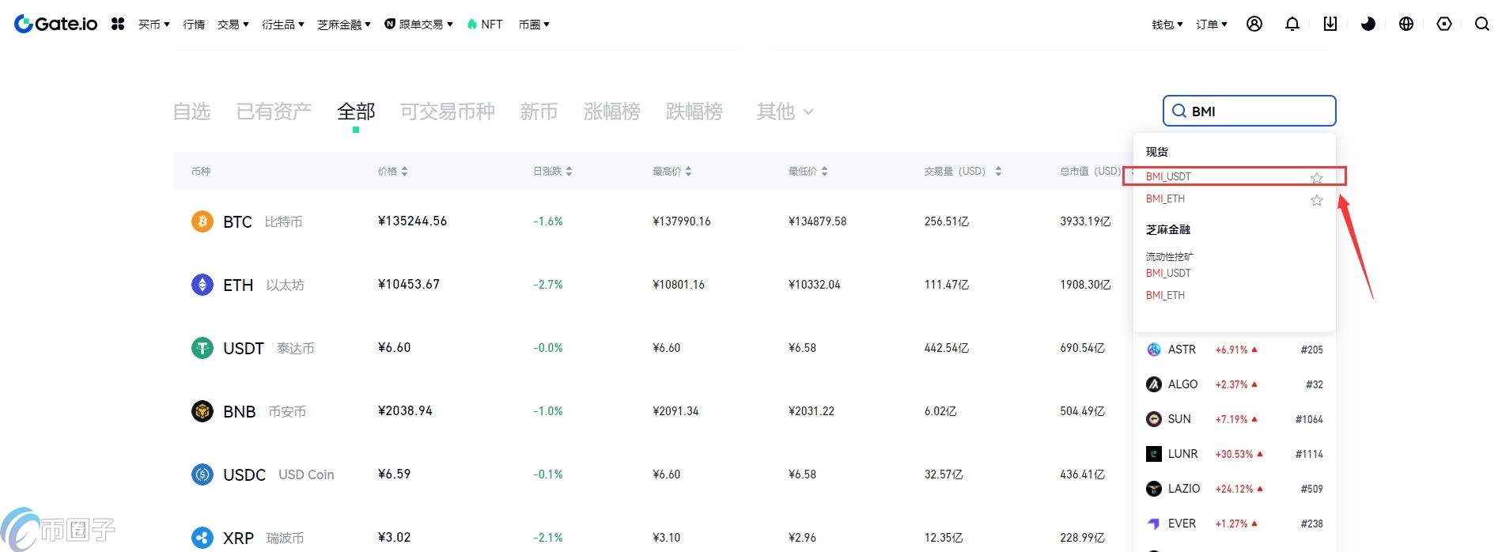1502x552 pixels.
Task: Click BTC price ¥135244.56
Action: pos(412,221)
